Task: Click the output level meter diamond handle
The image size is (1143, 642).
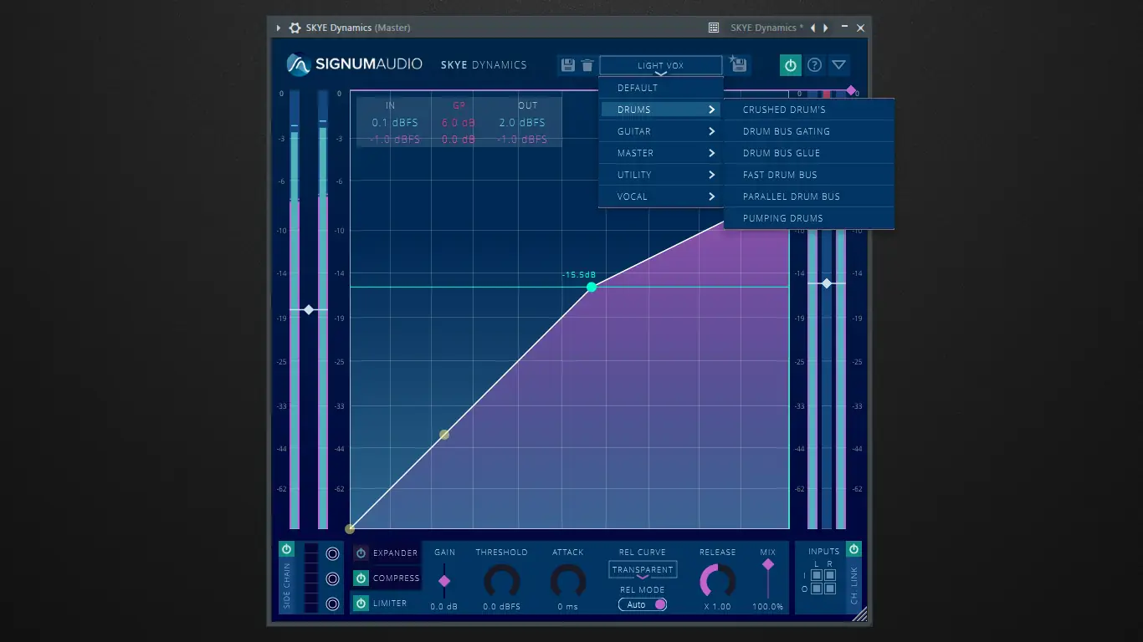Action: coord(827,283)
